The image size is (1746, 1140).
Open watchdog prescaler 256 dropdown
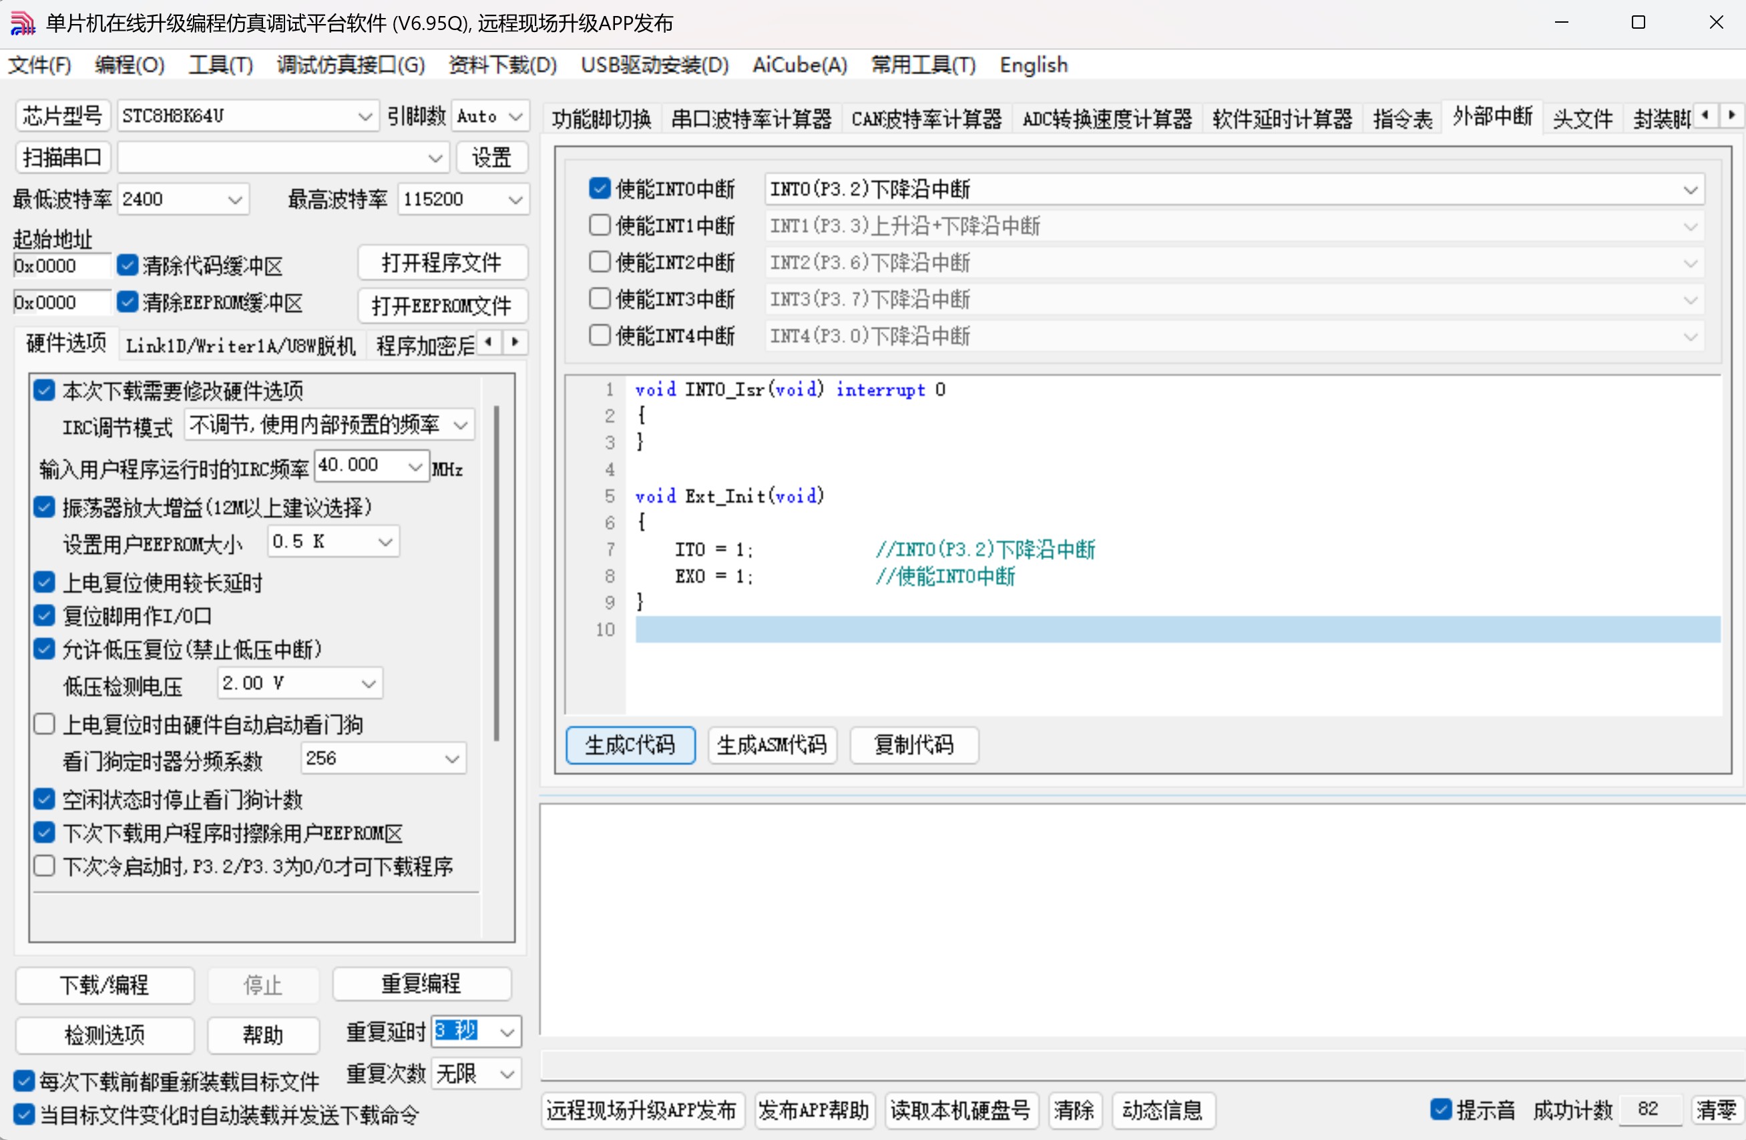(x=384, y=758)
